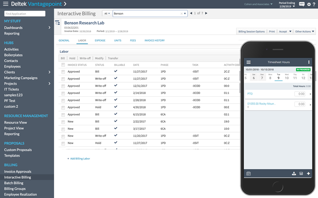This screenshot has height=198, width=318.
Task: Open the 'All' search filter dropdown
Action: click(x=107, y=14)
